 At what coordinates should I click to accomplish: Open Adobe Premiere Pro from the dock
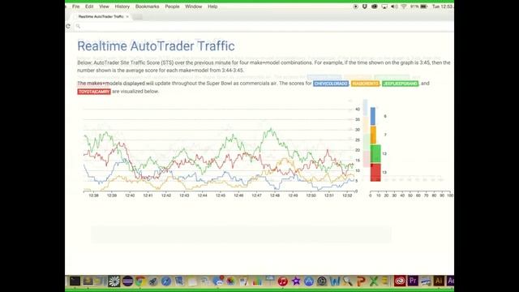click(x=413, y=281)
